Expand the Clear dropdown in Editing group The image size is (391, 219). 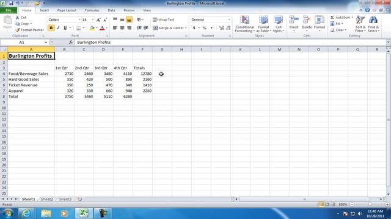[346, 30]
